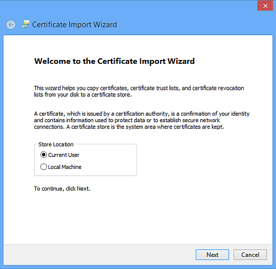Select the Current User radio button

[44, 155]
